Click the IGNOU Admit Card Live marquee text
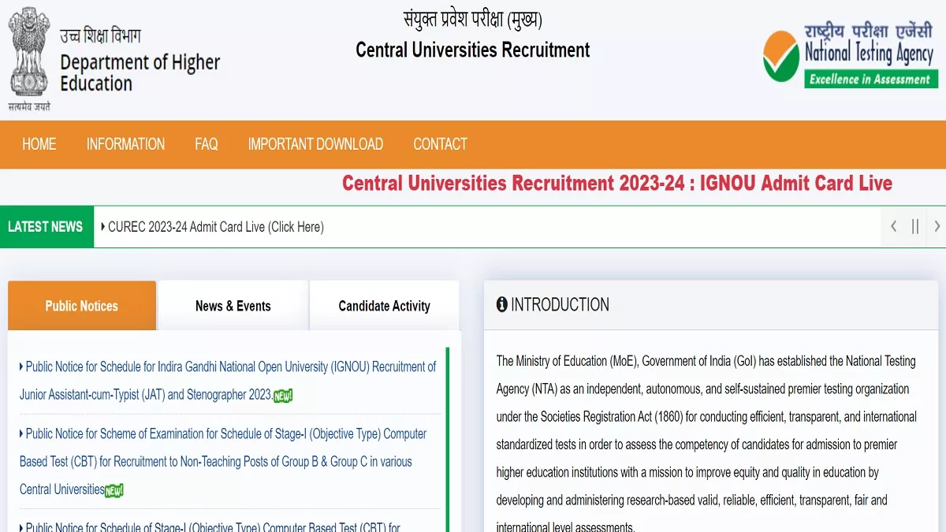The width and height of the screenshot is (946, 532). coord(617,184)
